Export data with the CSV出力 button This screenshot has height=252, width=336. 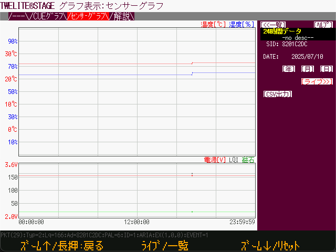click(278, 94)
